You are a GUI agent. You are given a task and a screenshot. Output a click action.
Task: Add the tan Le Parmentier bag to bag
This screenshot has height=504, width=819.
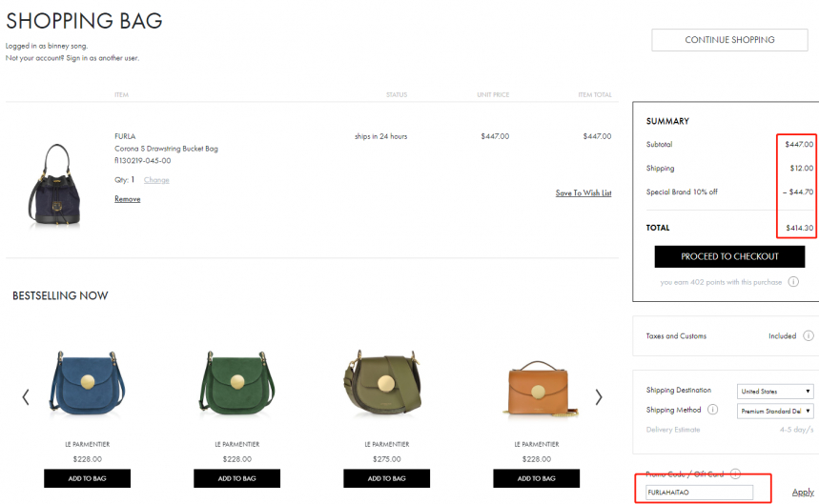pos(537,478)
